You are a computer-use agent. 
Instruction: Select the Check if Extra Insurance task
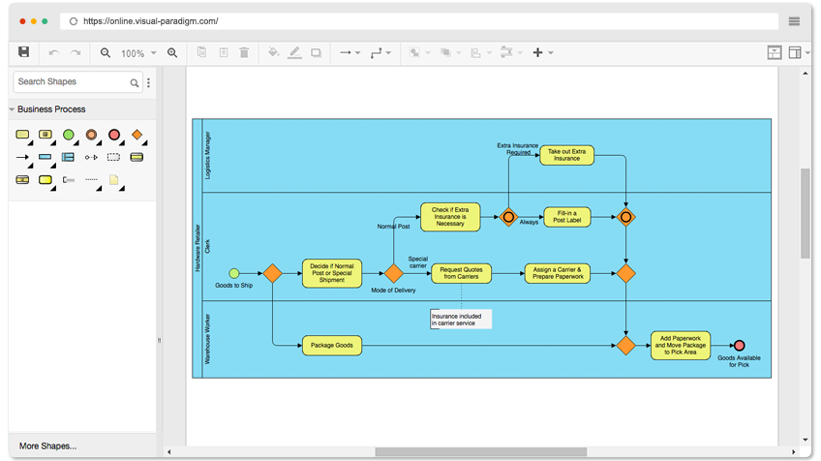click(x=450, y=216)
